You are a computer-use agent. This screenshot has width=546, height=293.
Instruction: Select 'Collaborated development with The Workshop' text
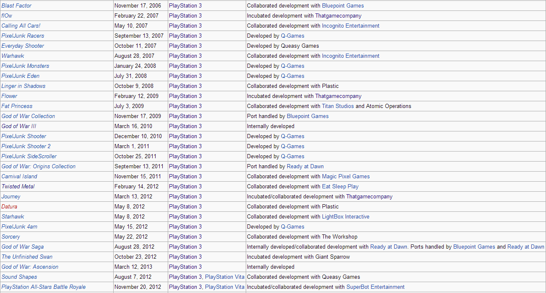tap(302, 236)
